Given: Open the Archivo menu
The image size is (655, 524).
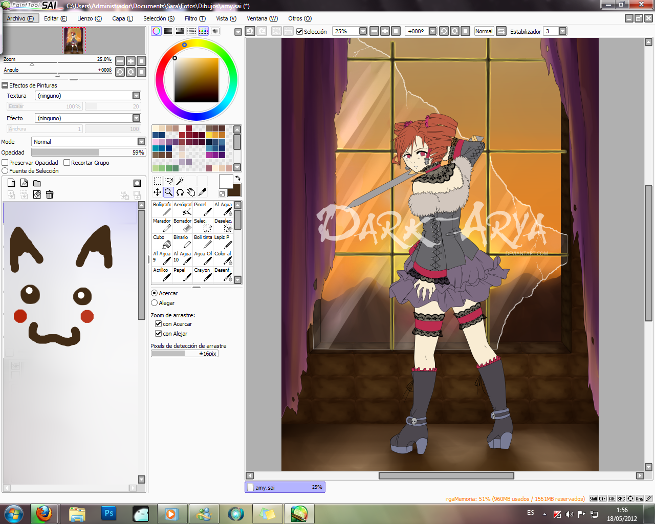Looking at the screenshot, I should 20,18.
